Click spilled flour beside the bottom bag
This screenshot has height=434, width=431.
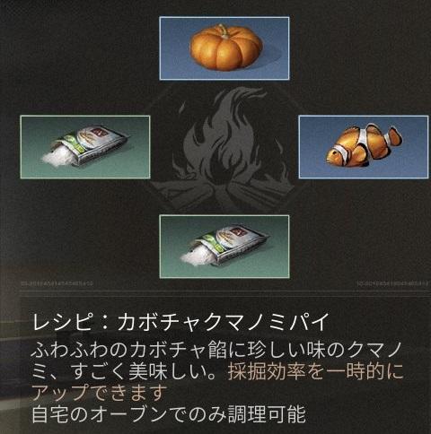(193, 256)
